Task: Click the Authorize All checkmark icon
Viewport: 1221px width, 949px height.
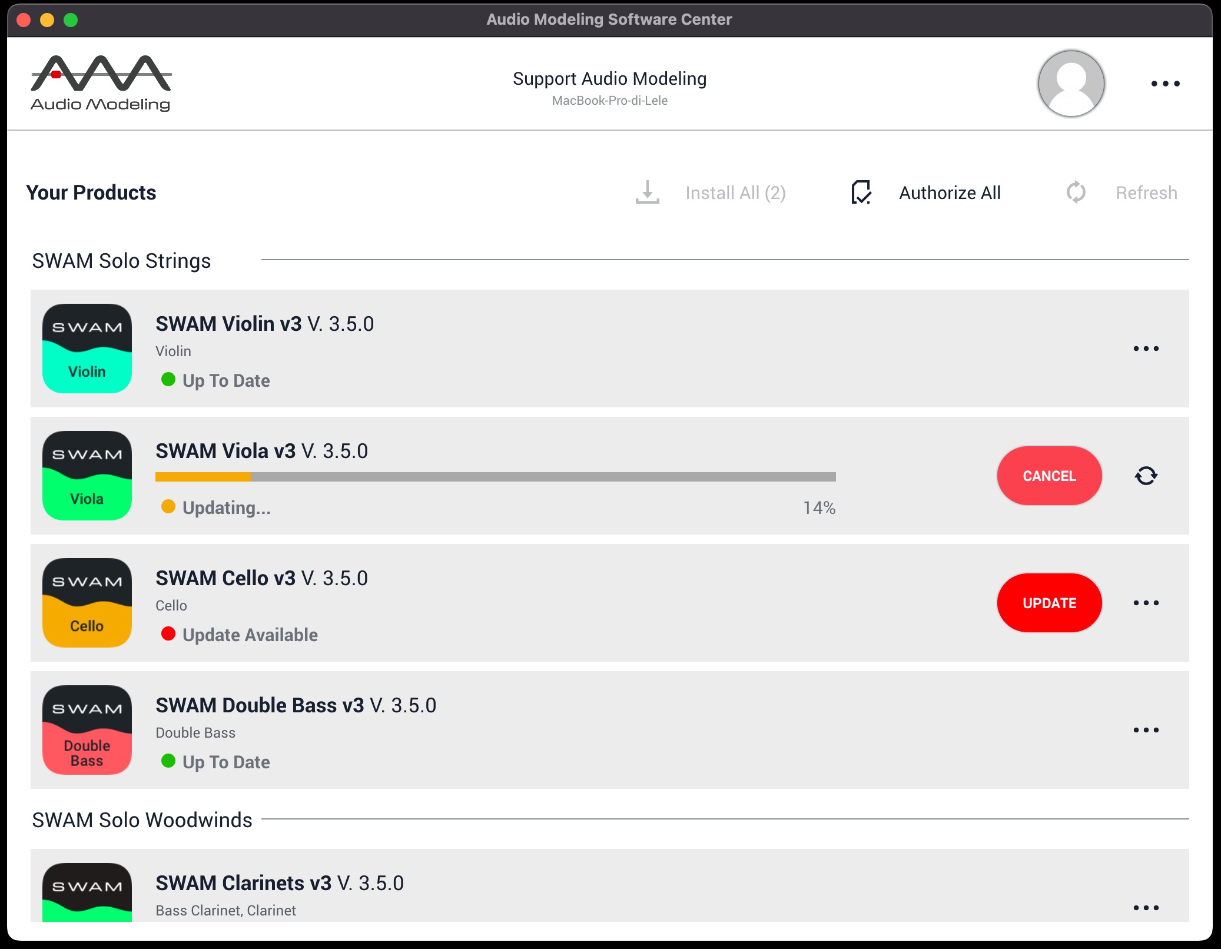Action: pos(861,193)
